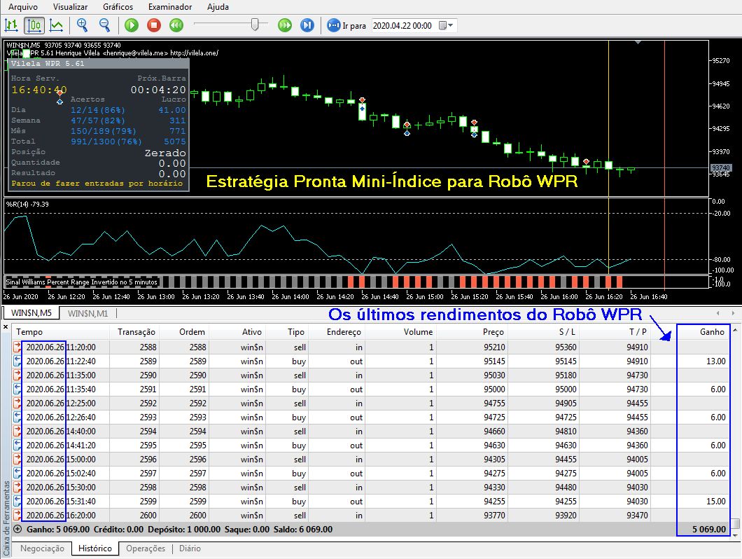The width and height of the screenshot is (742, 559).
Task: Click buy-out icon of deal 2599
Action: coord(17,501)
